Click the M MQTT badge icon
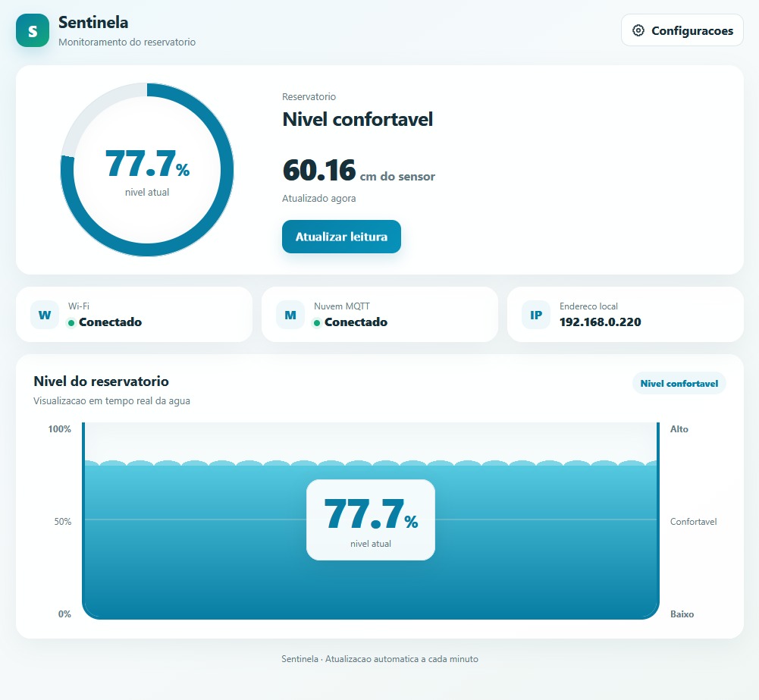 tap(290, 315)
